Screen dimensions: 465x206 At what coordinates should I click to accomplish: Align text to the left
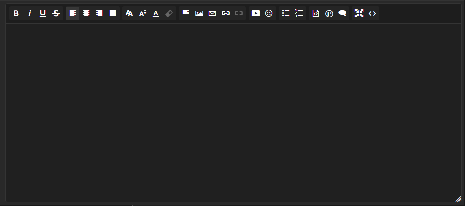[x=73, y=13]
